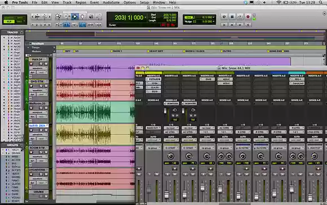
Task: Select the Trim tool
Action: [67, 17]
